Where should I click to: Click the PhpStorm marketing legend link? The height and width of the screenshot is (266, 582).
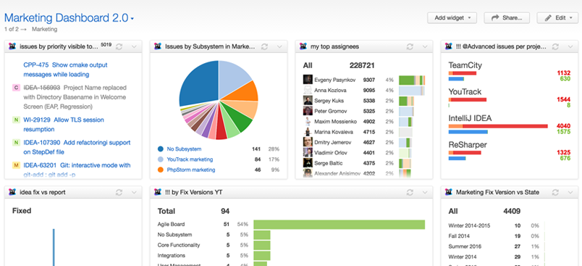coord(191,170)
